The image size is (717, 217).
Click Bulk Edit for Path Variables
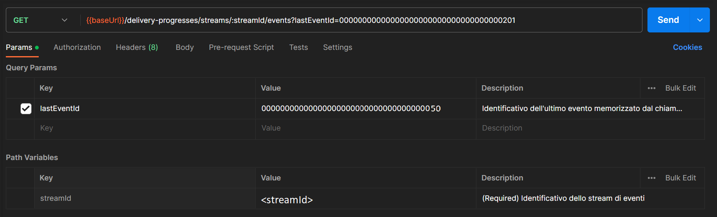coord(680,178)
